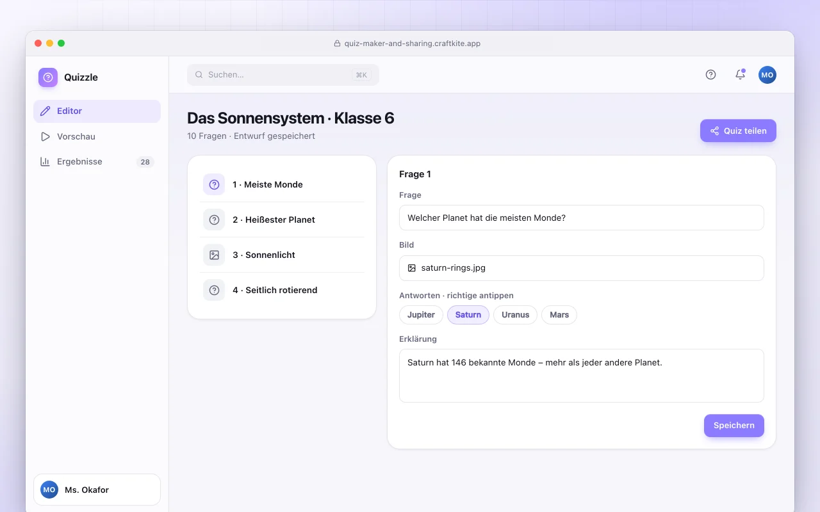The height and width of the screenshot is (512, 820).
Task: Click the image icon for Sonnenlicht
Action: coord(214,255)
